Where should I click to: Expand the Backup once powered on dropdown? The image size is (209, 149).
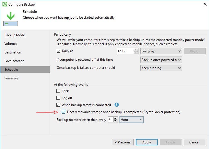161,60
